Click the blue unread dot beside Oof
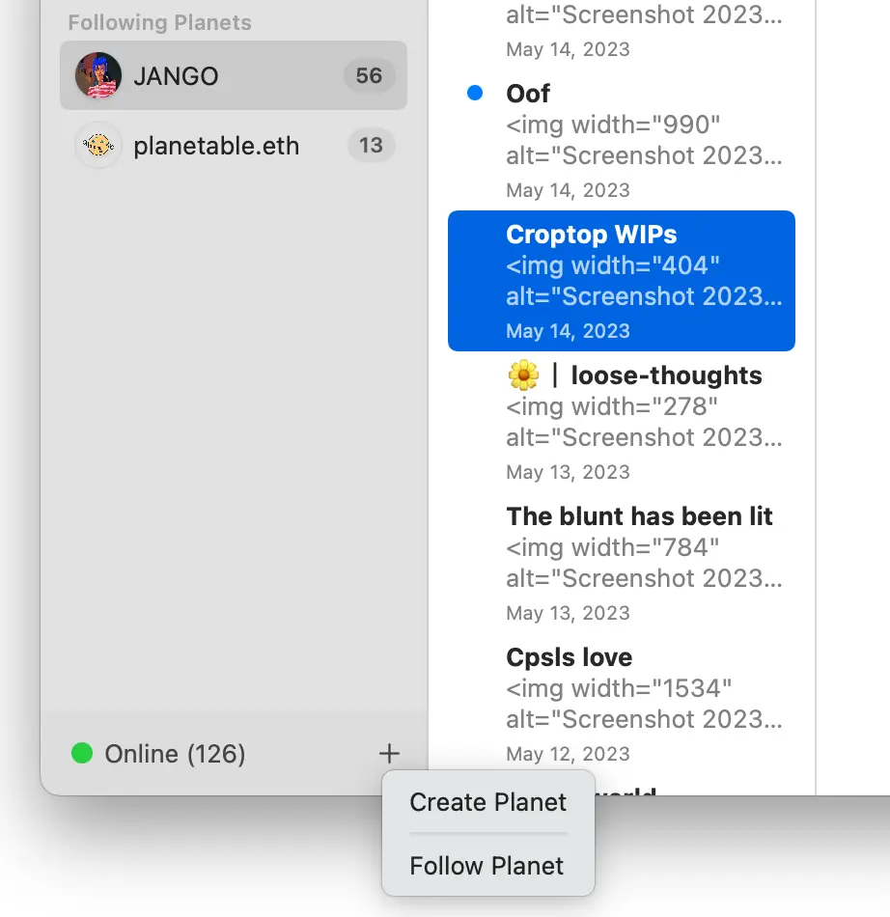The width and height of the screenshot is (890, 917). pyautogui.click(x=474, y=94)
